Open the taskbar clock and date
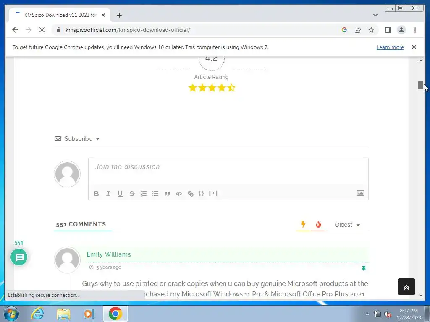 [x=409, y=314]
